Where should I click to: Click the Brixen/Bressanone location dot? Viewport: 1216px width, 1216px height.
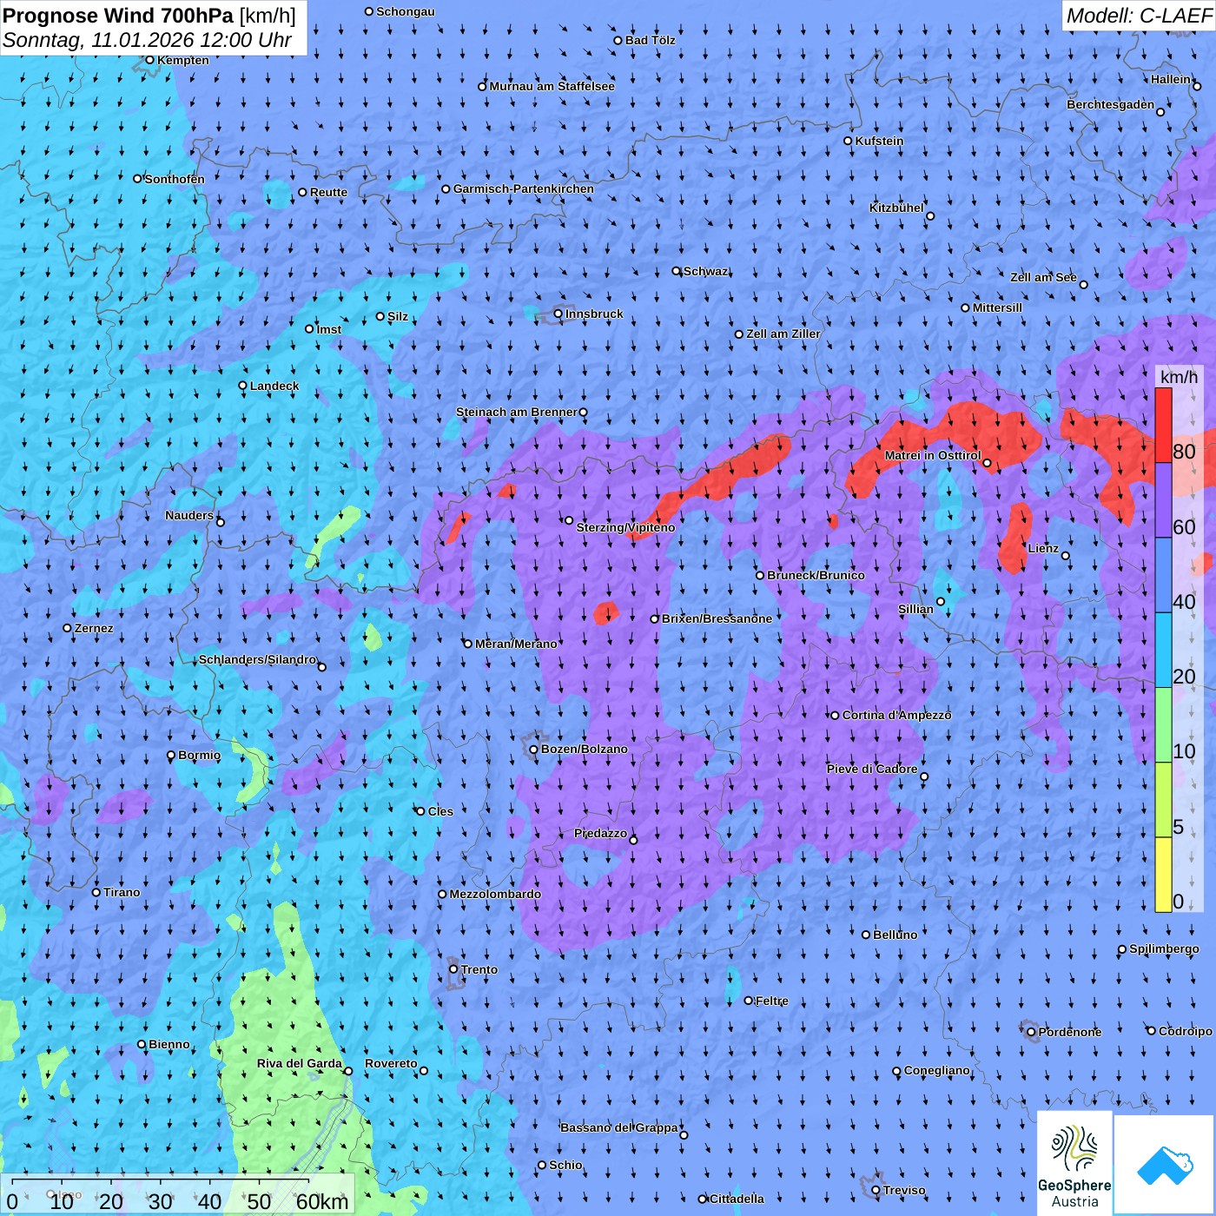[655, 619]
